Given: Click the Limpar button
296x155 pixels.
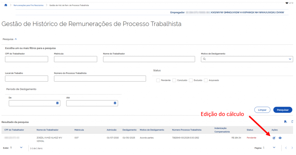Looking at the screenshot, I should [x=262, y=110].
